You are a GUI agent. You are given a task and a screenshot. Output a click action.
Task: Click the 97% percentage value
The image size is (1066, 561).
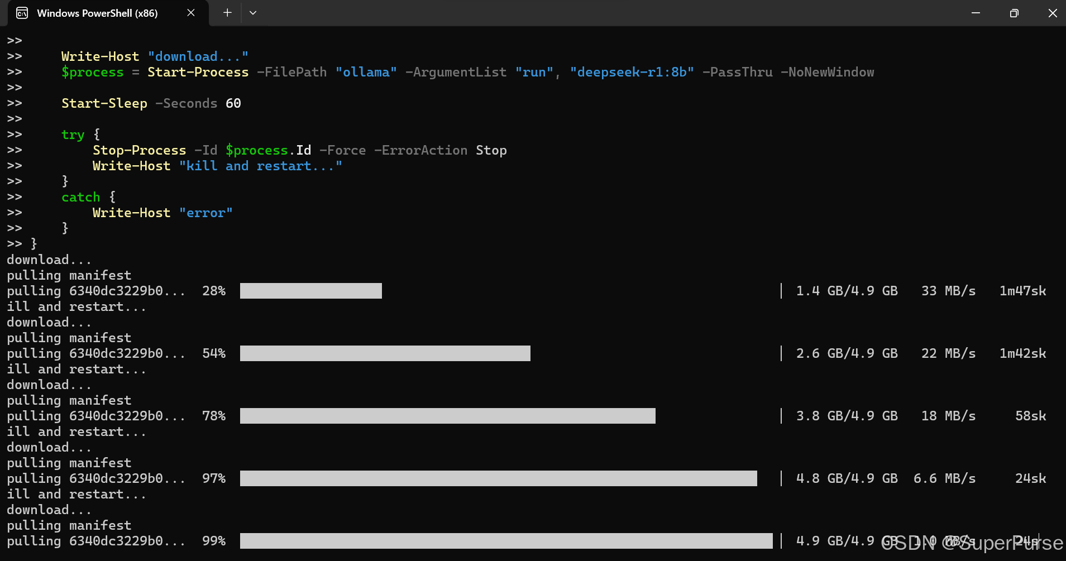(x=214, y=478)
